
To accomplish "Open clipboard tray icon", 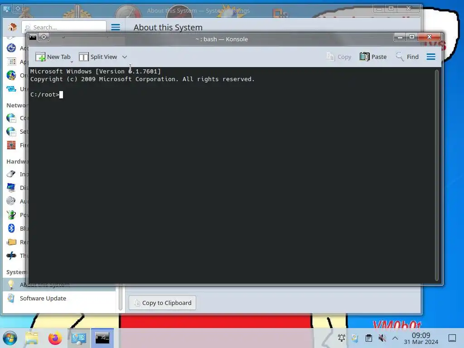I will tap(369, 338).
